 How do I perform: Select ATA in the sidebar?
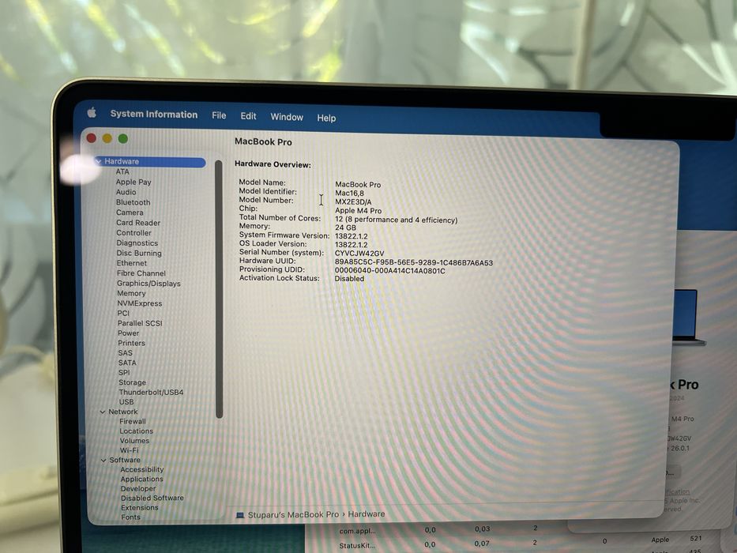click(x=122, y=171)
